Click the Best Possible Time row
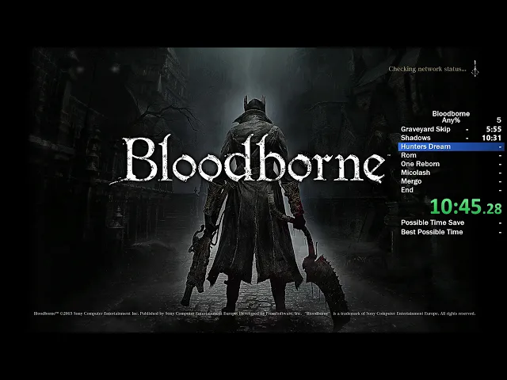507x380 pixels. point(451,232)
